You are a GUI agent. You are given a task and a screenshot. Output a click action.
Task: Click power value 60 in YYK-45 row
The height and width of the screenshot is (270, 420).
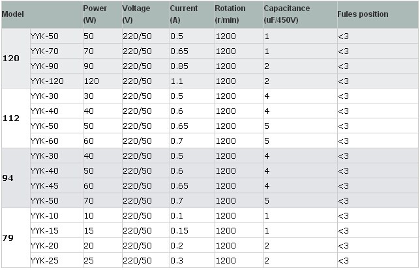(89, 186)
